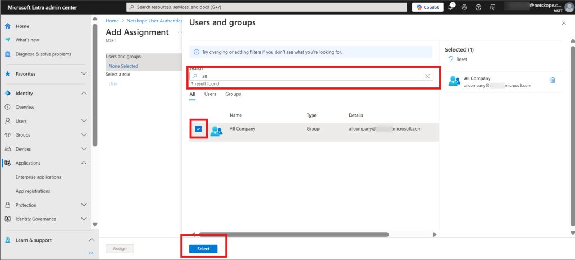Expand the Favorites section
The image size is (575, 260).
[84, 73]
